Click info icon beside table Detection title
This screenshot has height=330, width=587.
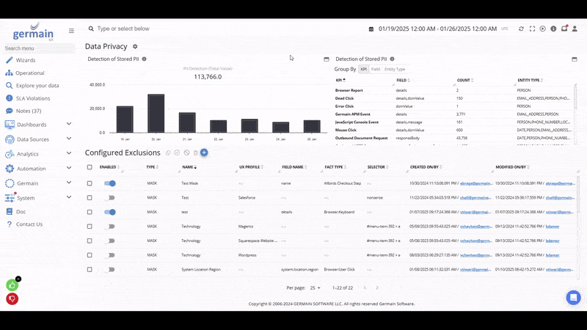(392, 59)
